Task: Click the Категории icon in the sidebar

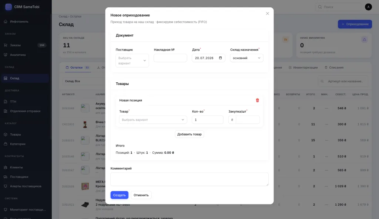Action: pos(6,144)
